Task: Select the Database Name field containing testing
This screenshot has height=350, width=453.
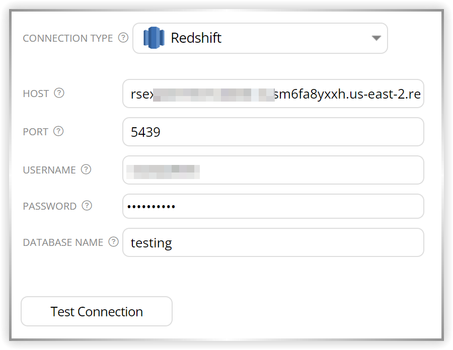Action: pyautogui.click(x=273, y=242)
